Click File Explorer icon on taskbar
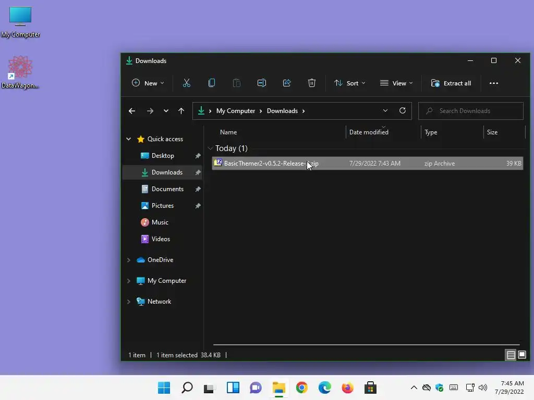 (x=279, y=387)
